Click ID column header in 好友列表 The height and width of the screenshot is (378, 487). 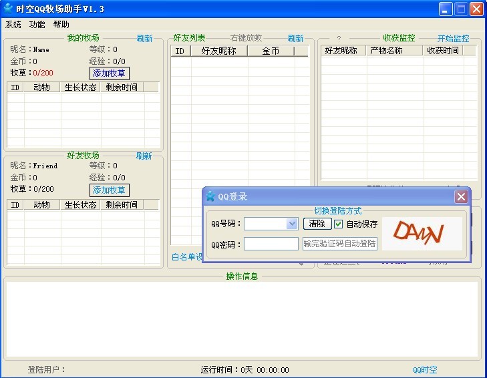(180, 51)
